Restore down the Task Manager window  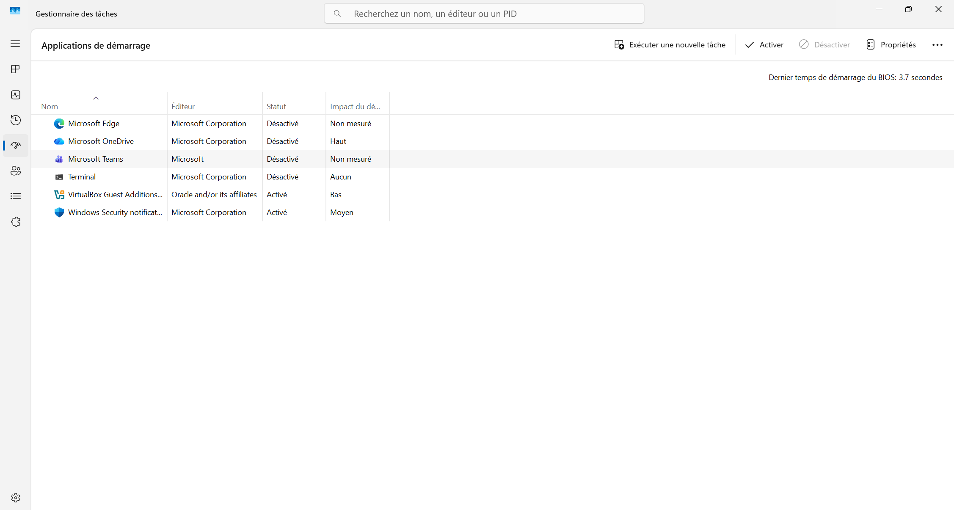click(908, 9)
